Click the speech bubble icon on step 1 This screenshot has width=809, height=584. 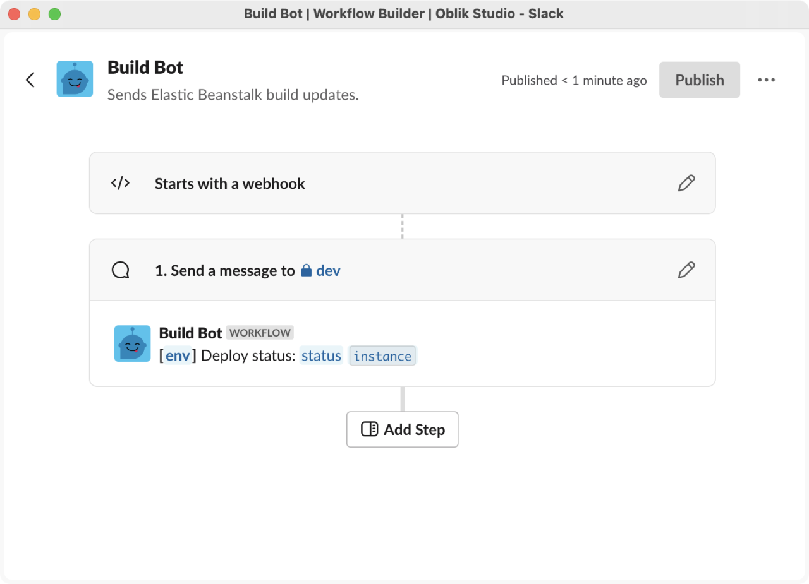tap(120, 270)
